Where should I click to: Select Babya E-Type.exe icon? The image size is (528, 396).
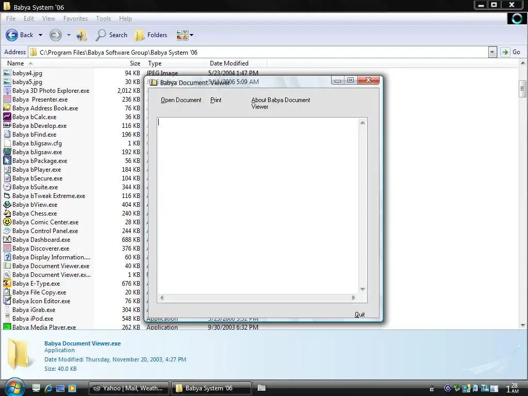(7, 283)
